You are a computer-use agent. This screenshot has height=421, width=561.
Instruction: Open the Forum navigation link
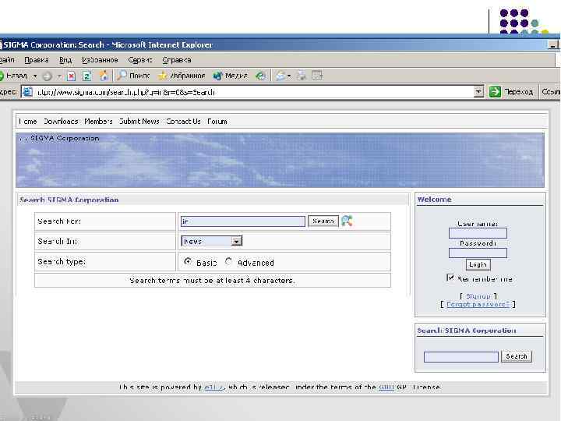(217, 122)
